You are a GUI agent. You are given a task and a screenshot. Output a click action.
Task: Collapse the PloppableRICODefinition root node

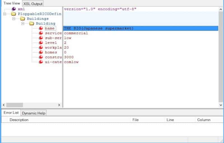coord(5,14)
